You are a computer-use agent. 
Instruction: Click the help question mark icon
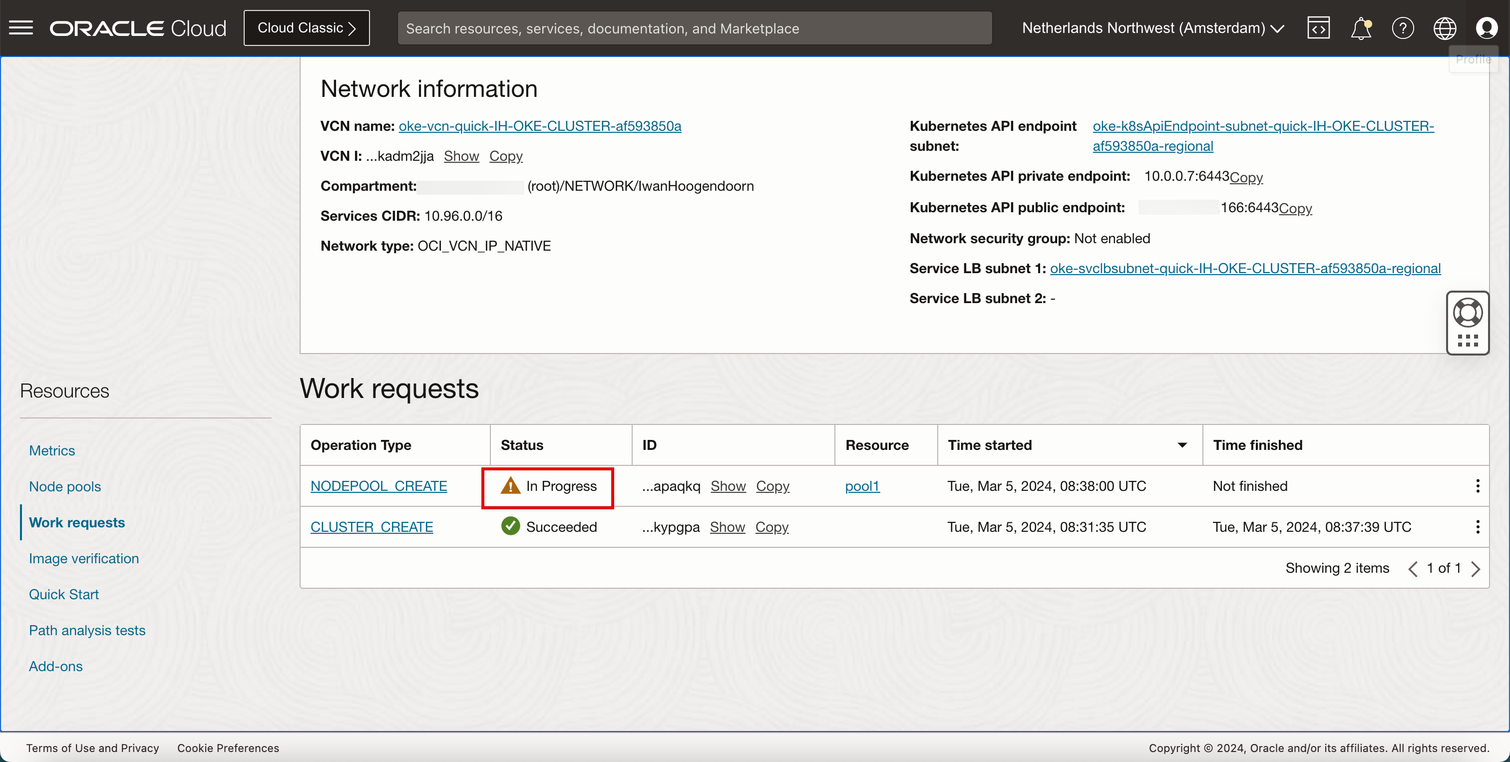click(1403, 27)
